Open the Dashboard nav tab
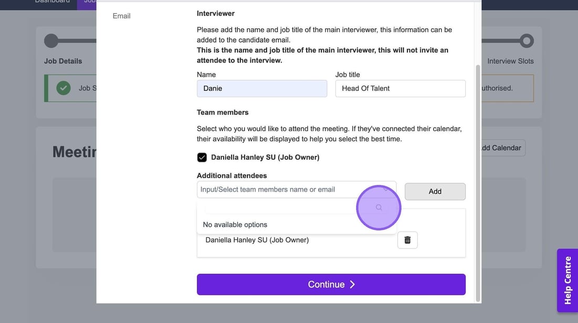The image size is (578, 323). coord(52,2)
